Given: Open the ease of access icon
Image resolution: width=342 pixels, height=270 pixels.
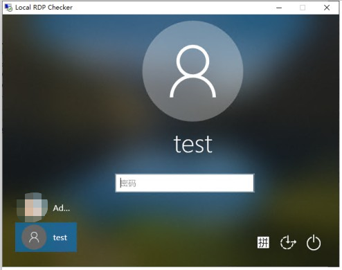Looking at the screenshot, I should 288,242.
